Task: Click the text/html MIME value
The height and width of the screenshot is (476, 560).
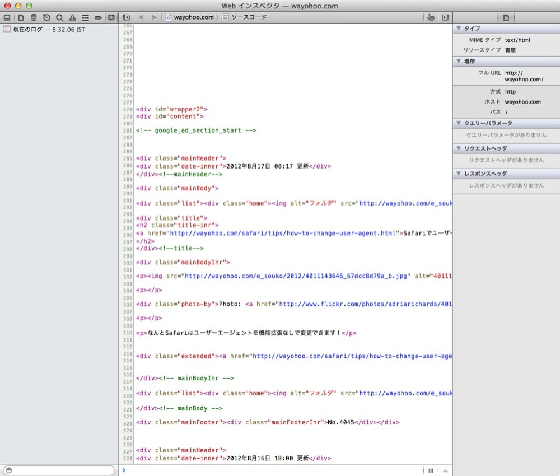Action: click(517, 40)
